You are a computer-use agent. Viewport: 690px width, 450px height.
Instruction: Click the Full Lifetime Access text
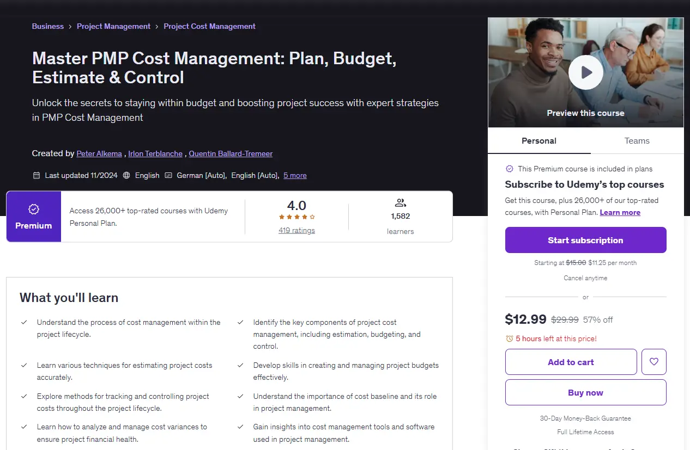coord(585,432)
